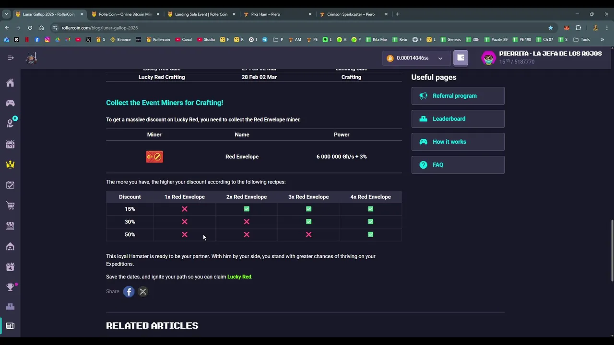The width and height of the screenshot is (614, 345).
Task: Open the shopping cart store icon
Action: [x=10, y=206]
